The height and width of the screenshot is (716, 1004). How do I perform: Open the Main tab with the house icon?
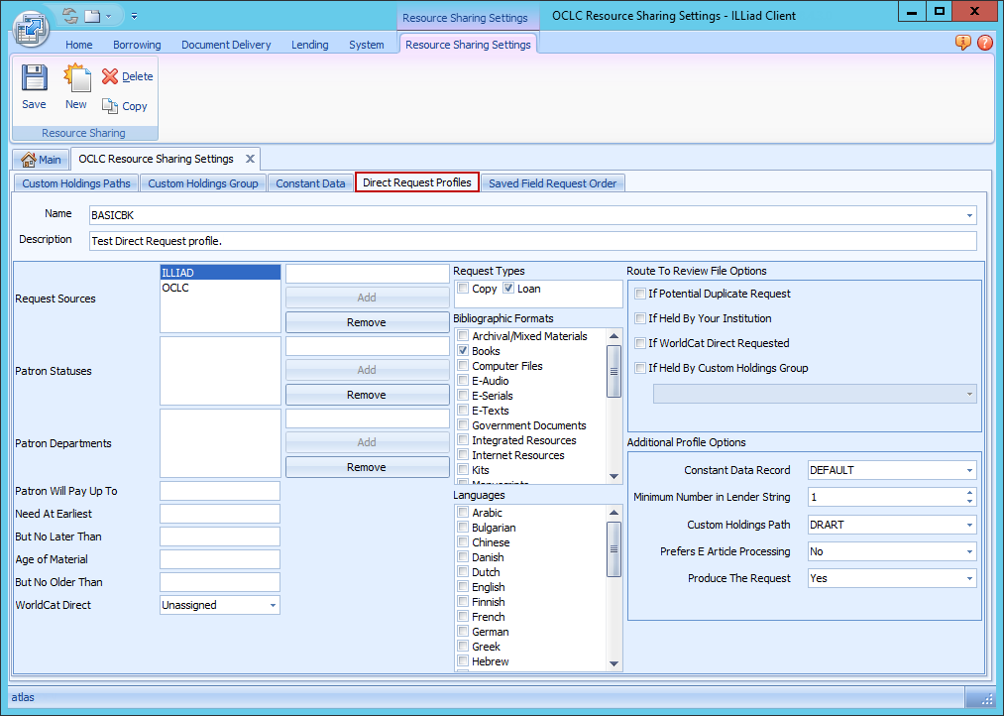(x=41, y=160)
